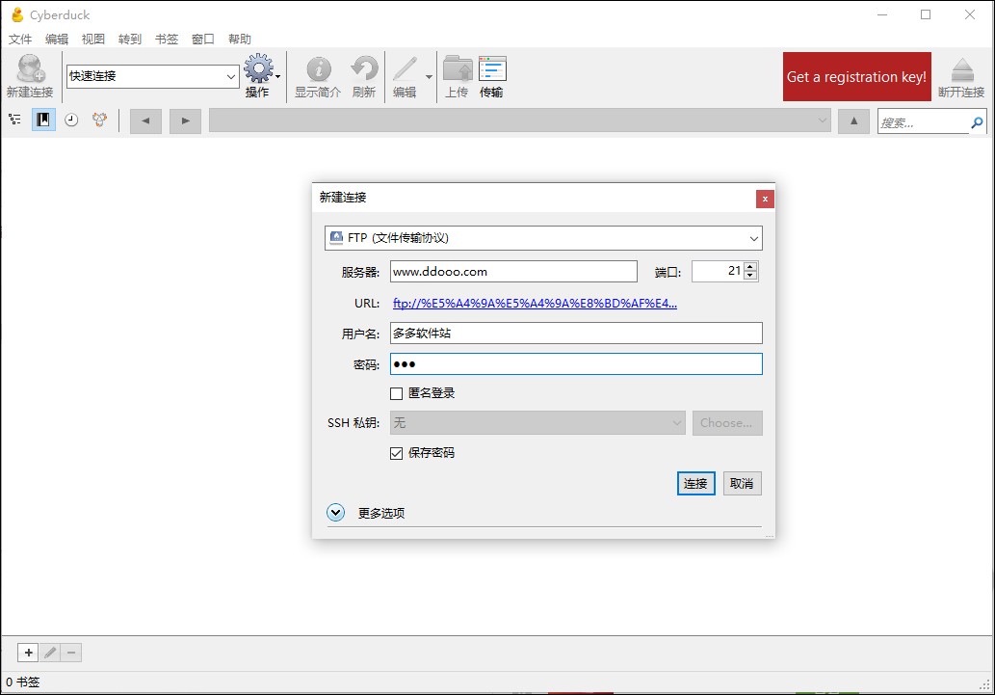Open the Edit (编辑) menu
Screen dimensions: 995x695
point(57,40)
